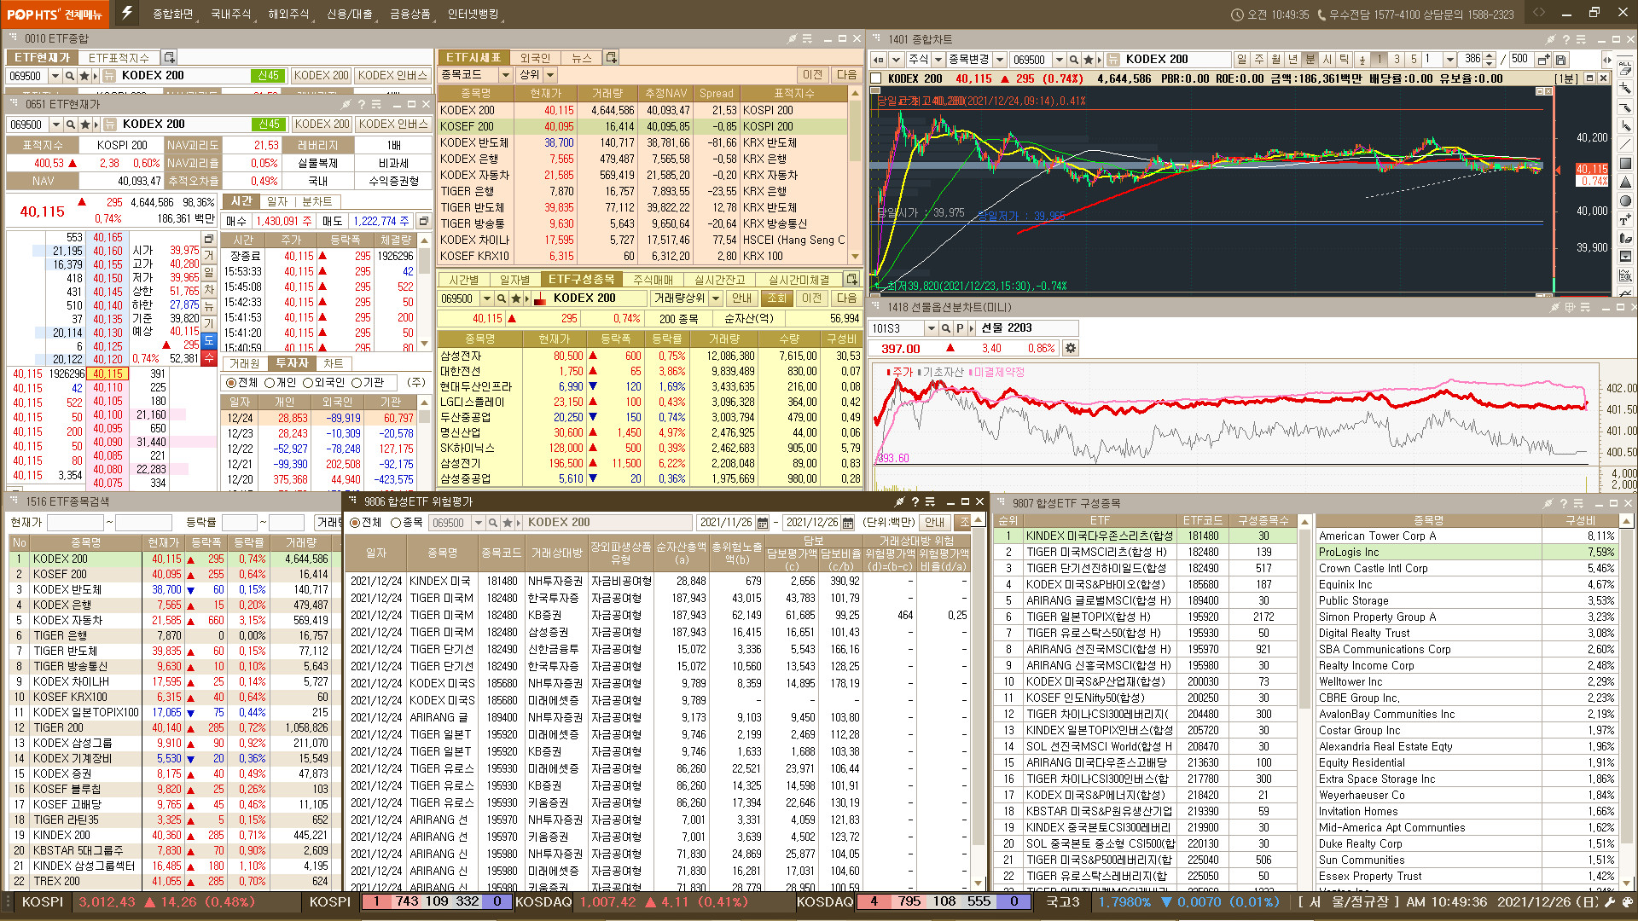Select the 외국인 radio button in 투자자 panel
Viewport: 1638px width, 921px height.
(x=308, y=383)
